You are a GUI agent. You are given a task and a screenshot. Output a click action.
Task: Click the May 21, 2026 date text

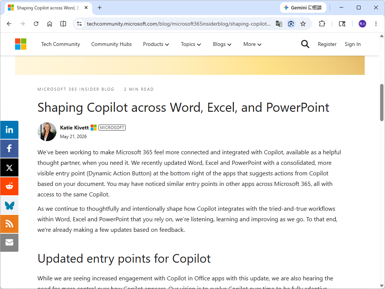click(73, 137)
